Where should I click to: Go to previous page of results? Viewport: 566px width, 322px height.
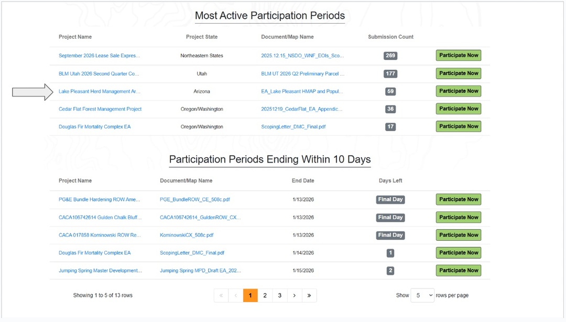pos(236,296)
